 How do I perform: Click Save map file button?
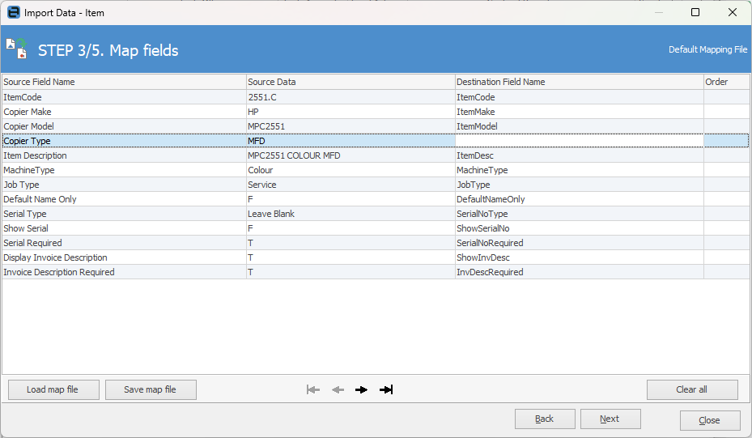coord(151,389)
